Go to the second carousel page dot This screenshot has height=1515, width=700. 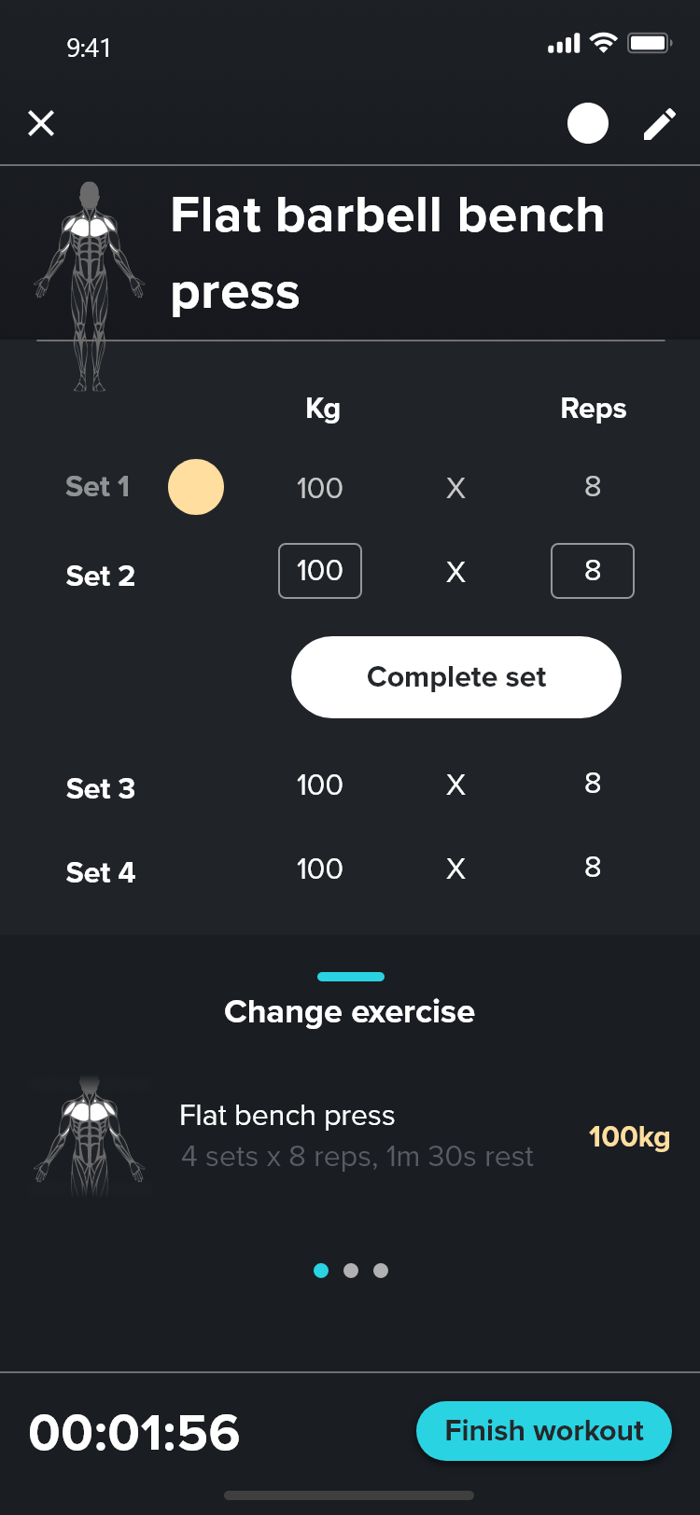[351, 1271]
